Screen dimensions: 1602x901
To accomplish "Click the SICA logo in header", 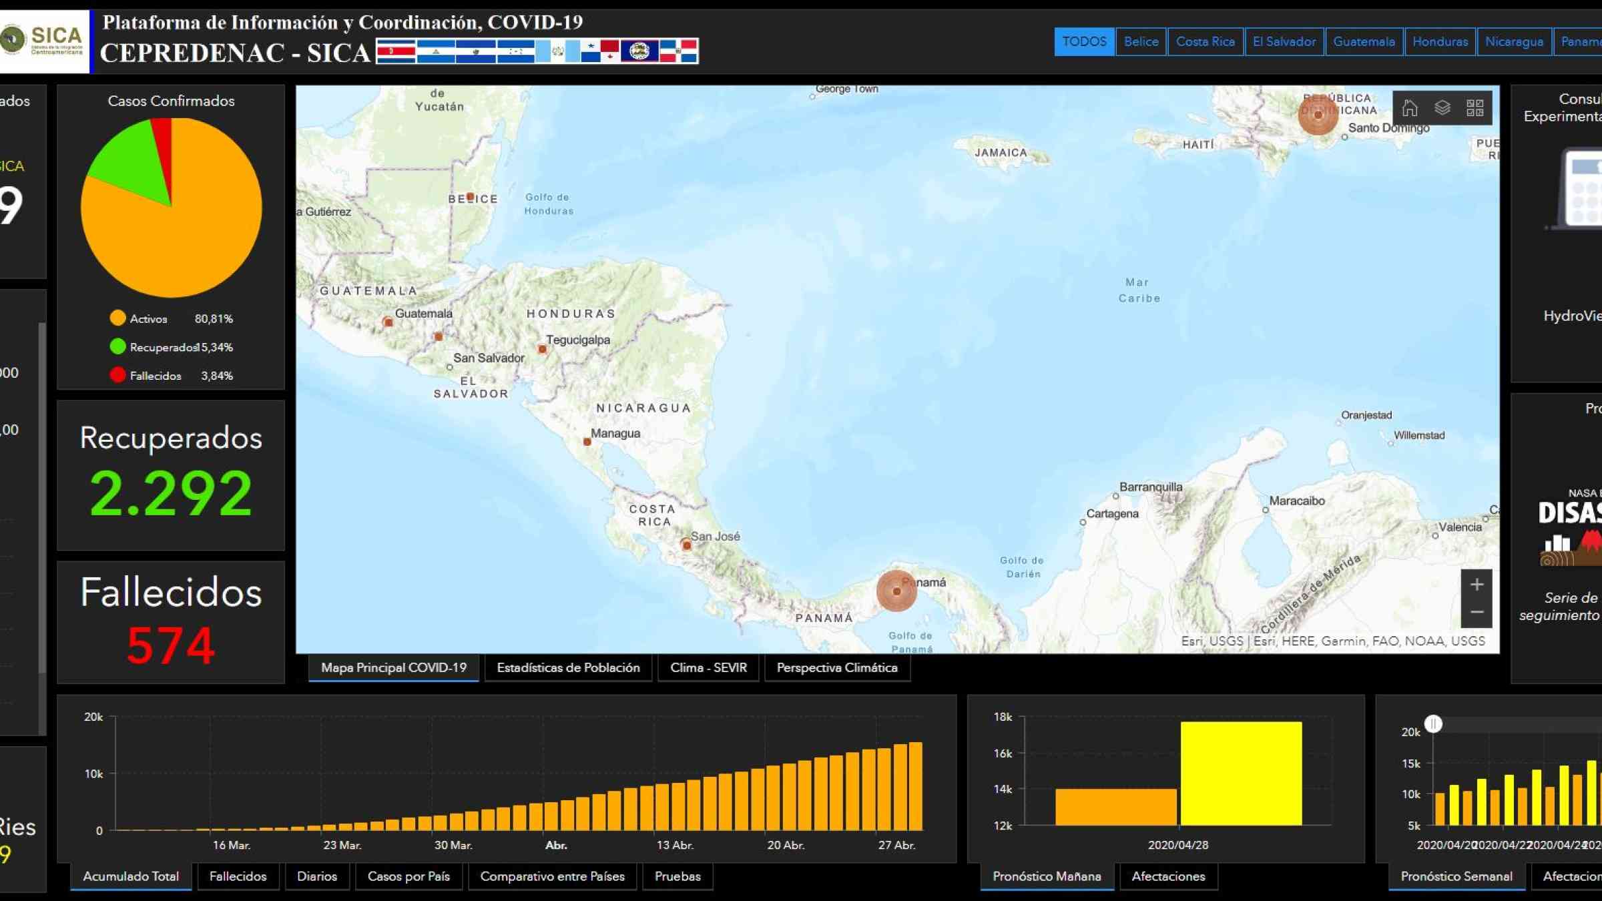I will point(44,41).
